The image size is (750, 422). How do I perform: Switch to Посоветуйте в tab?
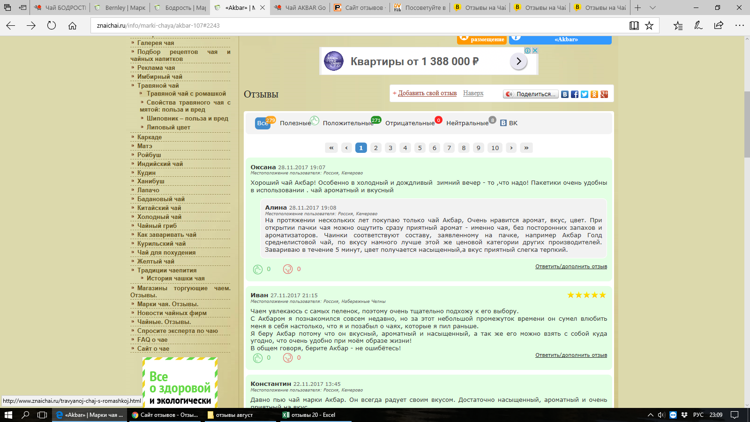tap(420, 8)
